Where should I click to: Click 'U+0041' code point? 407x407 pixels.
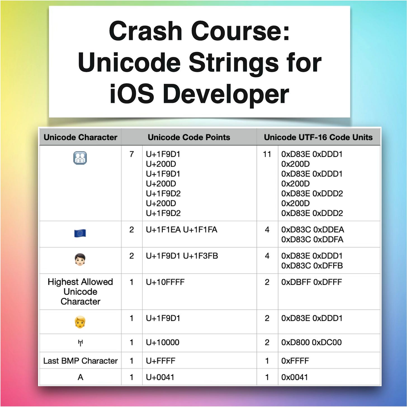pyautogui.click(x=160, y=377)
